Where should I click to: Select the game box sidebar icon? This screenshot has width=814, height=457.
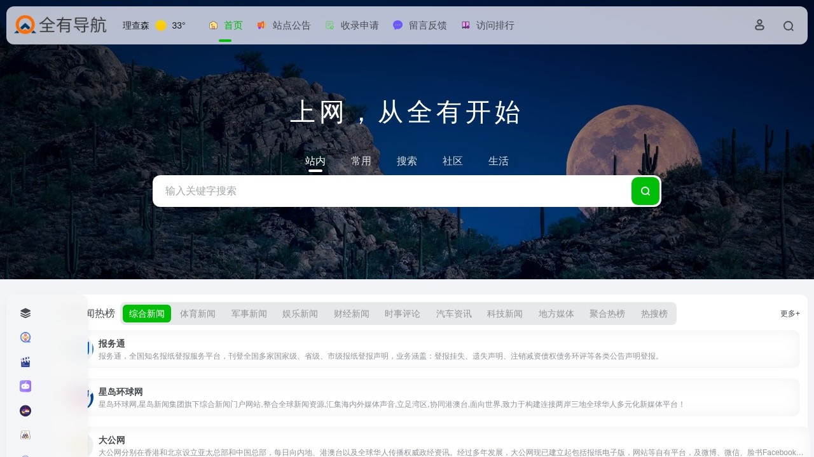tap(25, 435)
